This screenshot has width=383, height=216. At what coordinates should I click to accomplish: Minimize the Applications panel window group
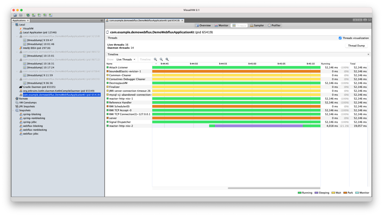102,20
